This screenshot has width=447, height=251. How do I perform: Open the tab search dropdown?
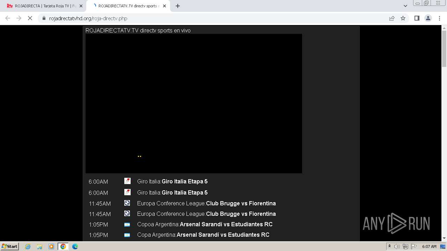405,6
